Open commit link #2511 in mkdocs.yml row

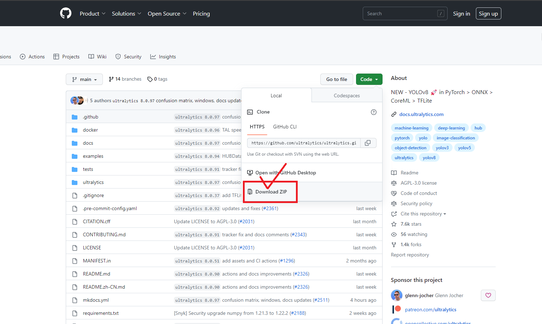321,300
